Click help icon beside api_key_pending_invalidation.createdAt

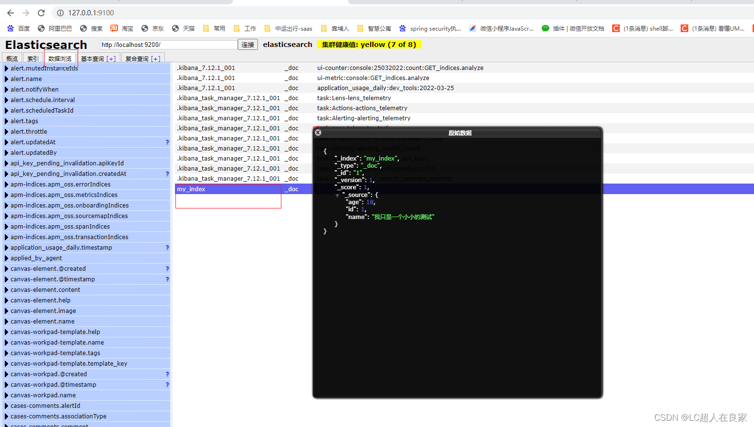tap(167, 174)
